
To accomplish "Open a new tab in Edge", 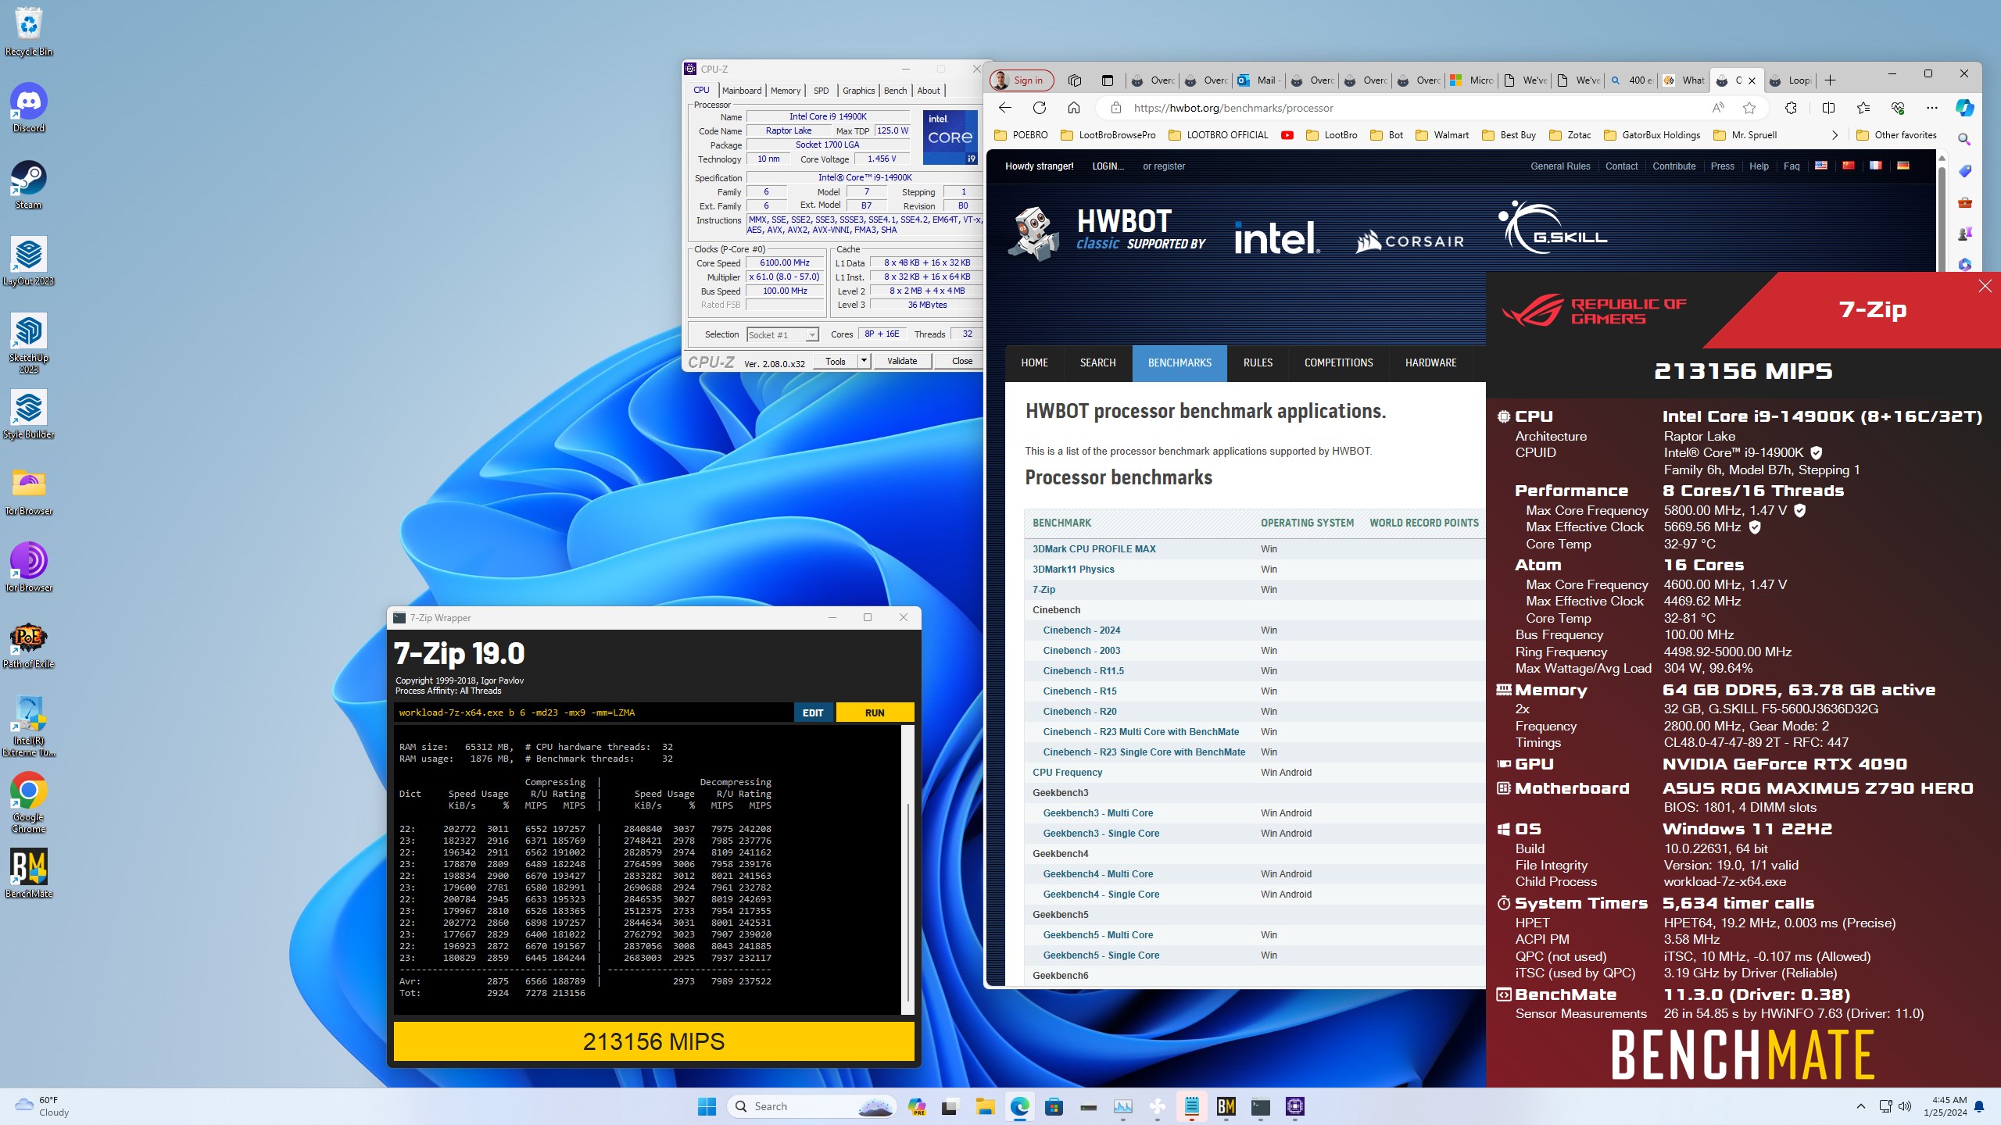I will click(1830, 80).
